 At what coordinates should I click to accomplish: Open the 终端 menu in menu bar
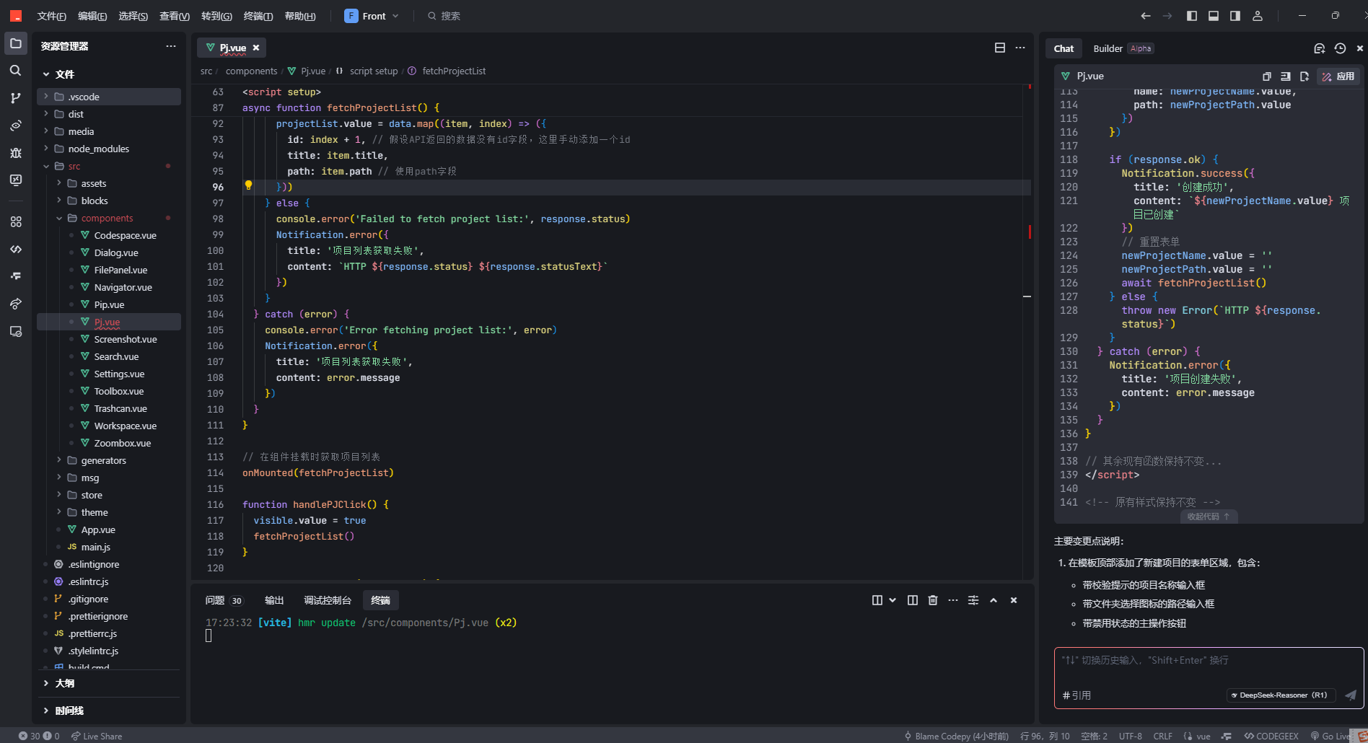coord(258,16)
